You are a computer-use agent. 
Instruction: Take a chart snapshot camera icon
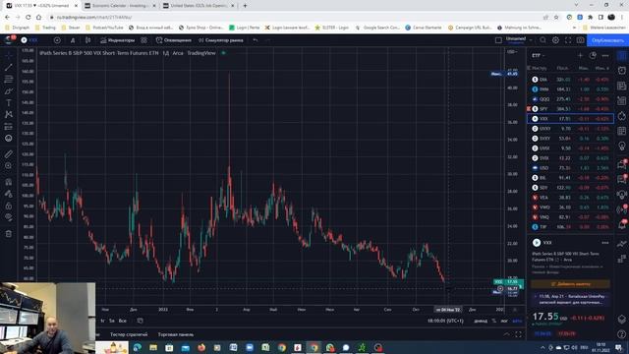point(580,40)
